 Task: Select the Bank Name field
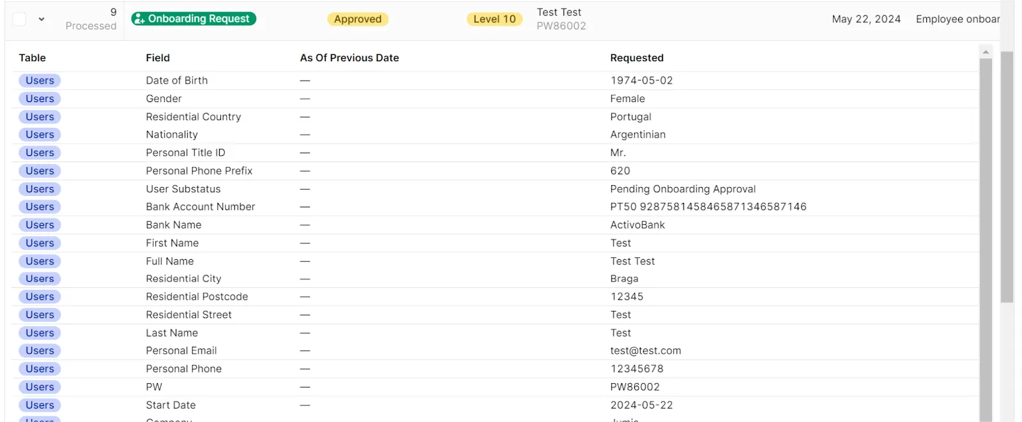click(174, 225)
